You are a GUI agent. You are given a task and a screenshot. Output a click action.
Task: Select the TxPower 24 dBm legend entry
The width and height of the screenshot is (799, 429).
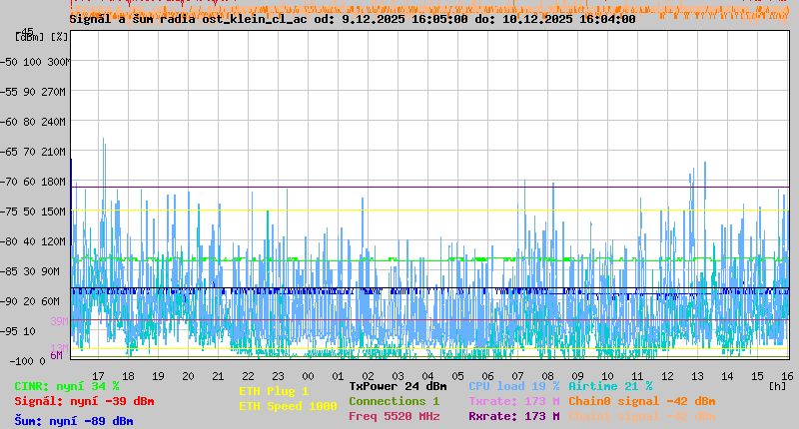click(x=398, y=386)
